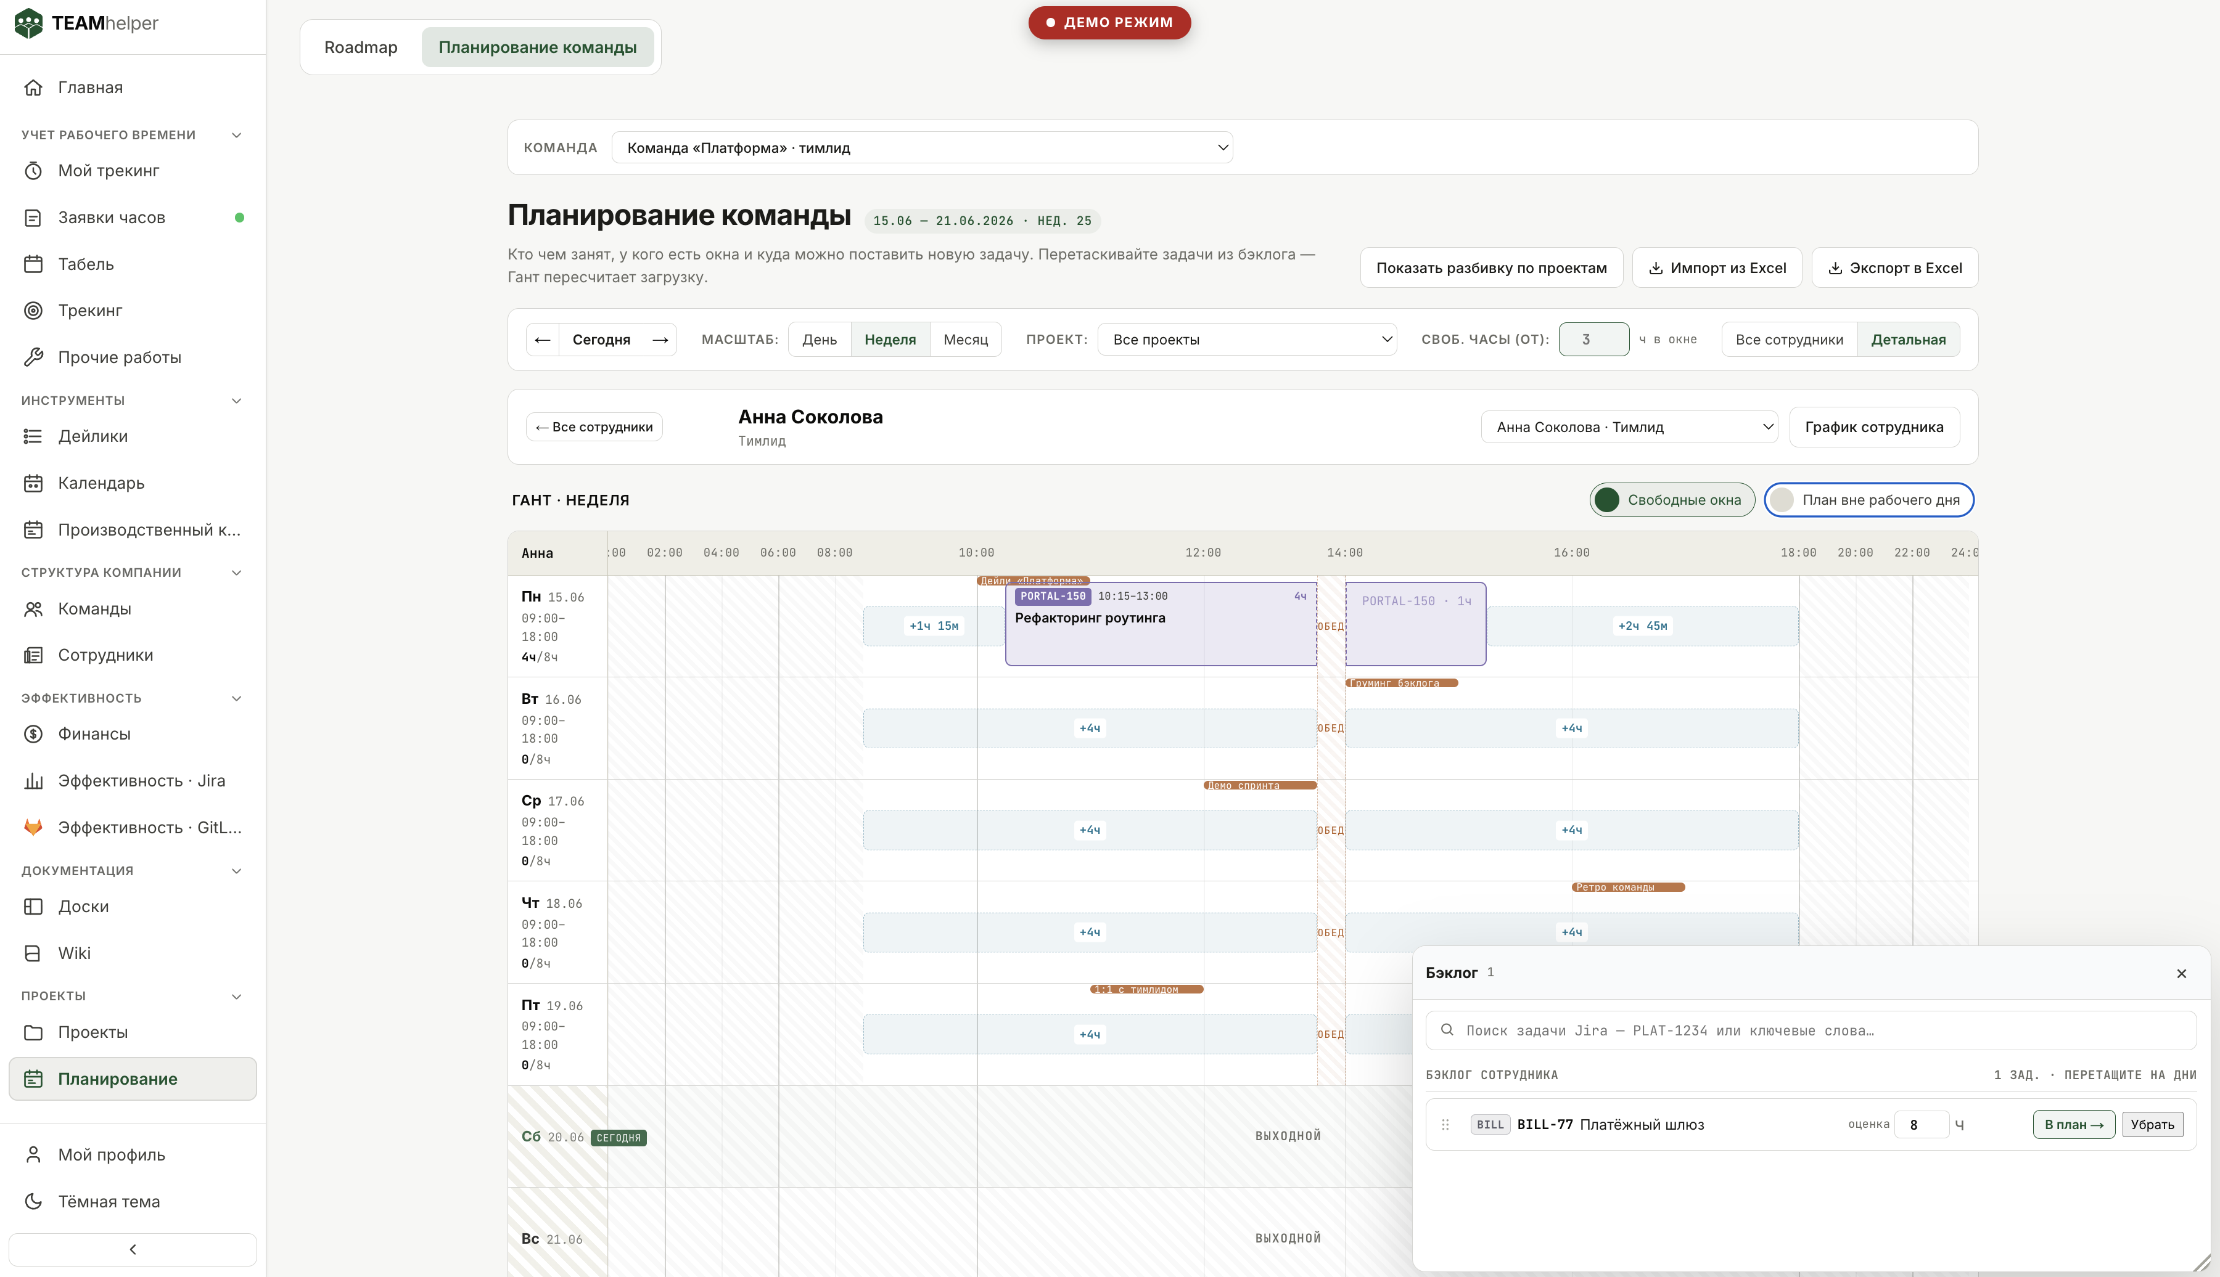This screenshot has height=1277, width=2220.
Task: Click the free hours threshold input
Action: coord(1593,340)
